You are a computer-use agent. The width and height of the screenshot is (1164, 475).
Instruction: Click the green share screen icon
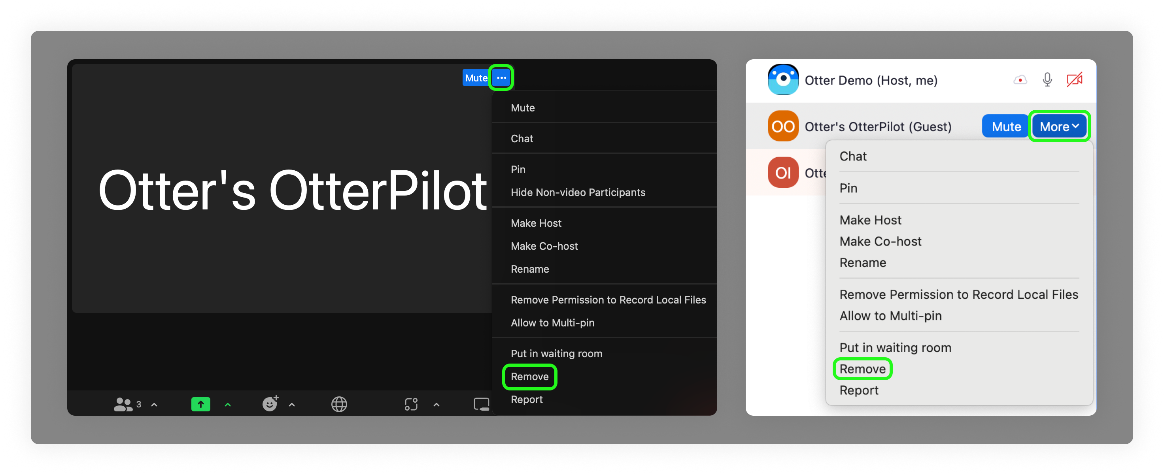coord(200,404)
